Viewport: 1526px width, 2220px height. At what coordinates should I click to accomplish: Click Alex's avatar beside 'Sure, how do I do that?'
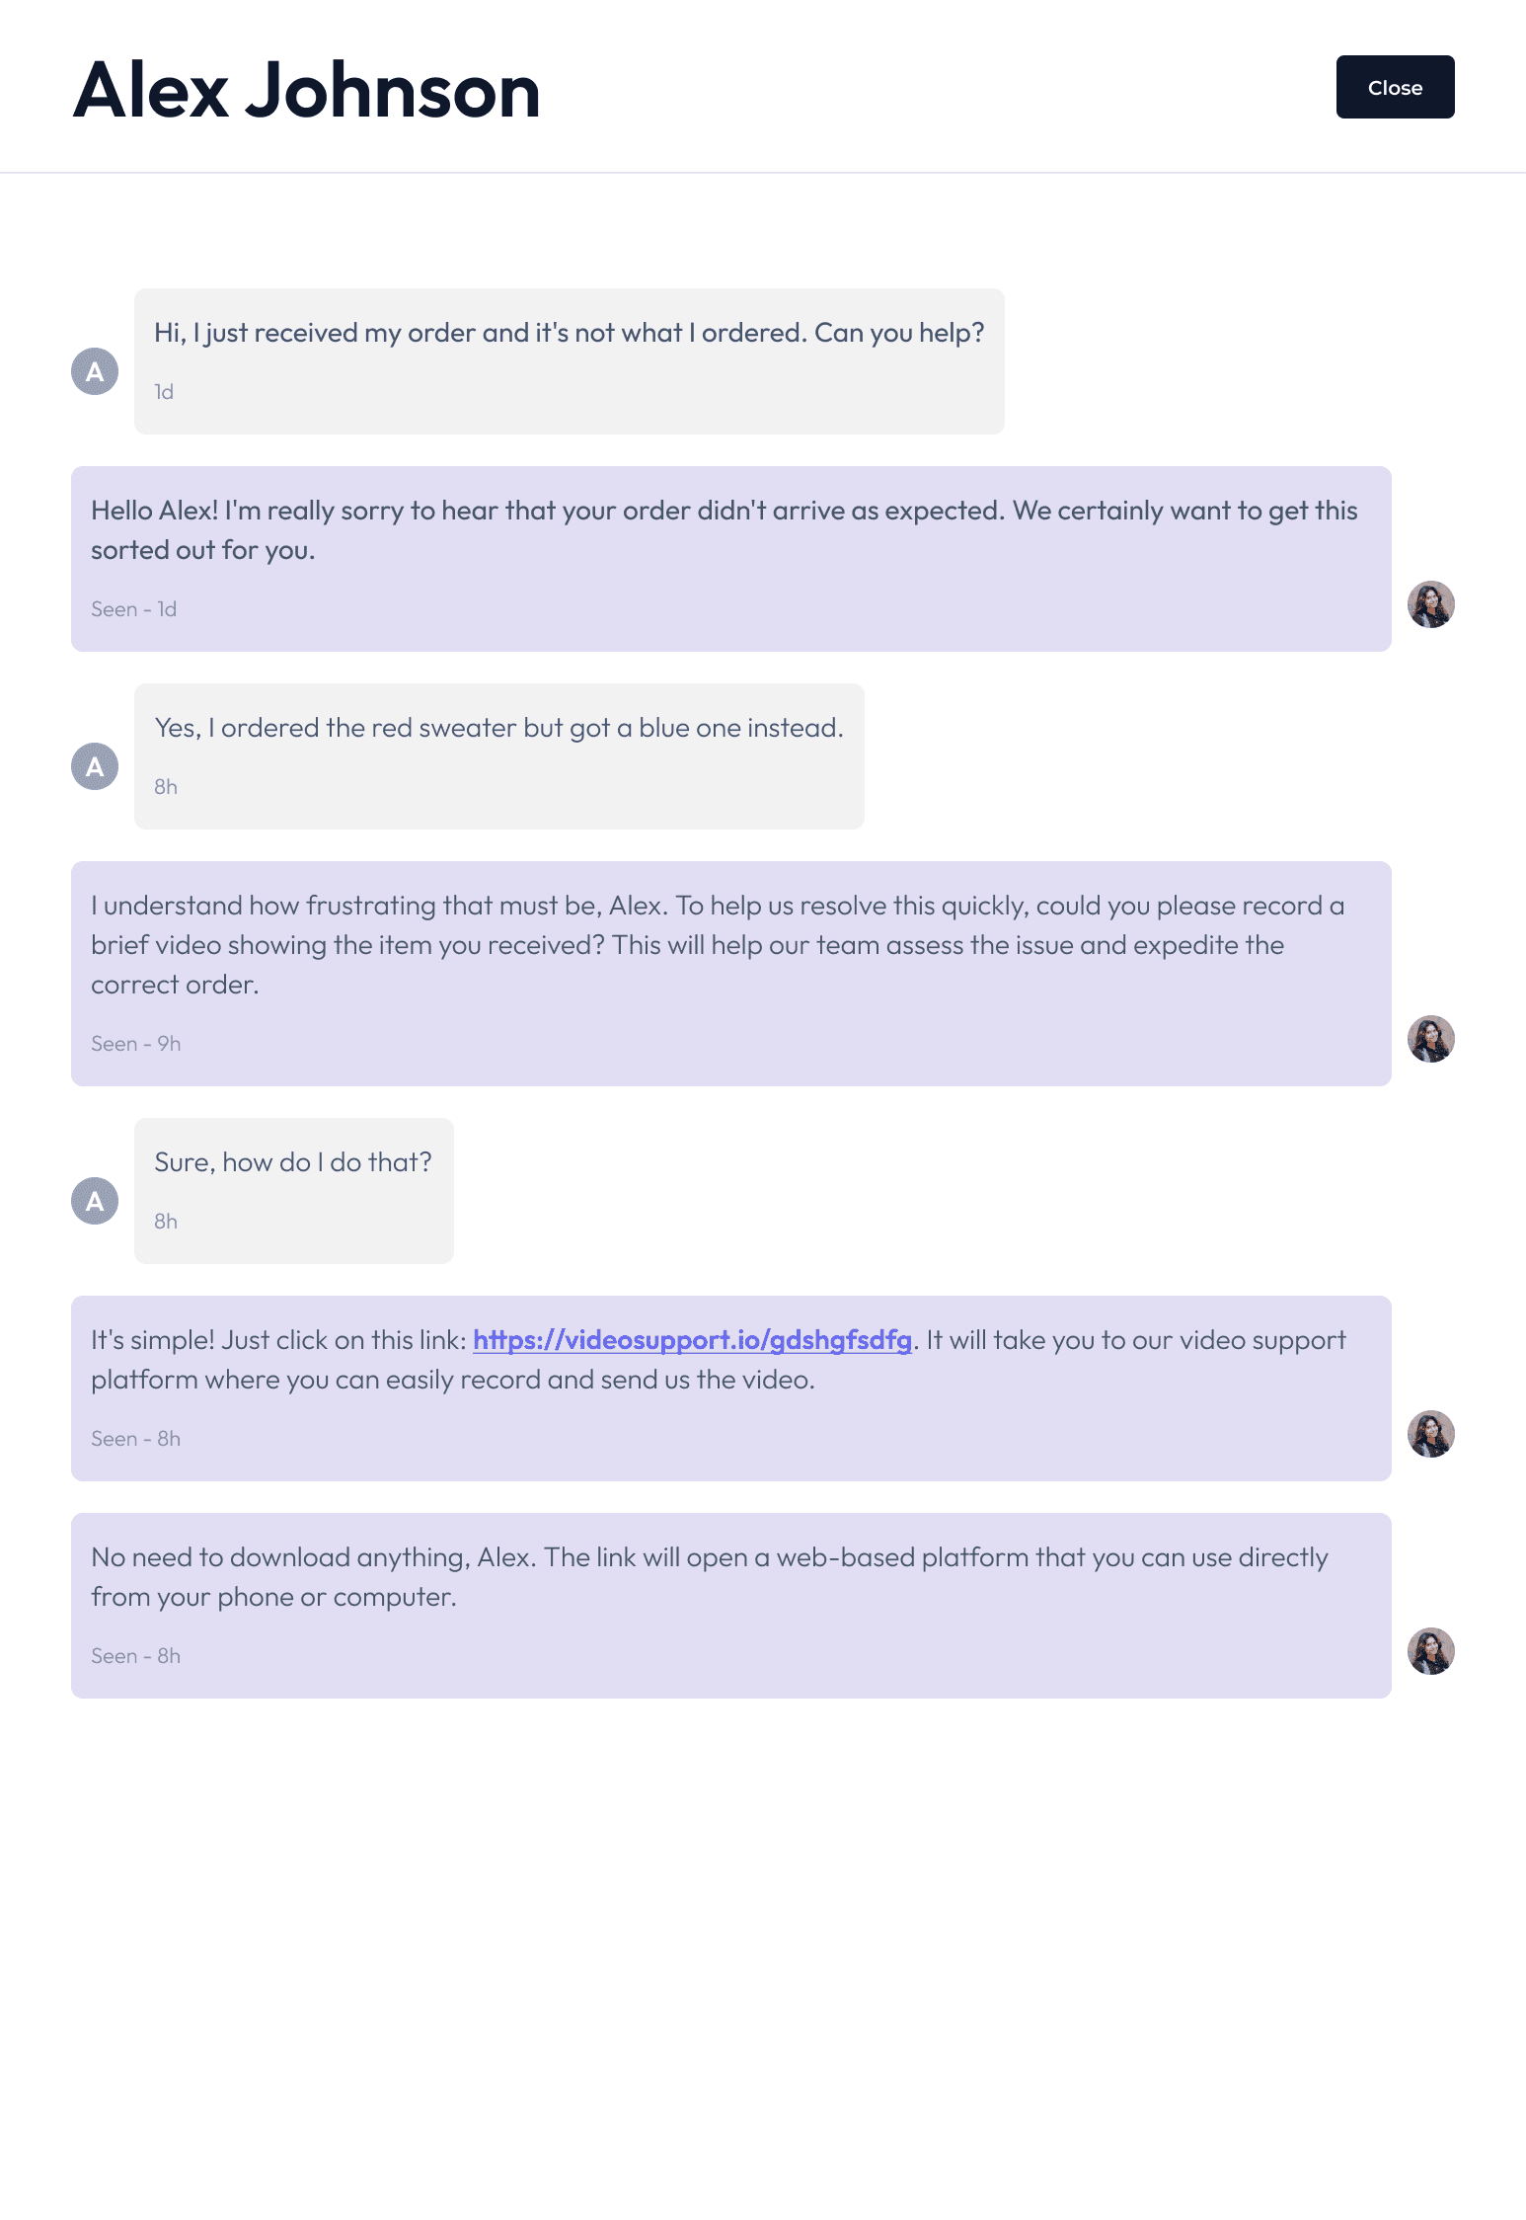tap(95, 1201)
